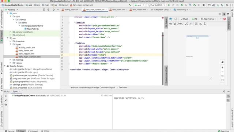This screenshot has height=132, width=234.
Task: Expand the com (androidTest) folder
Action: 10,32
